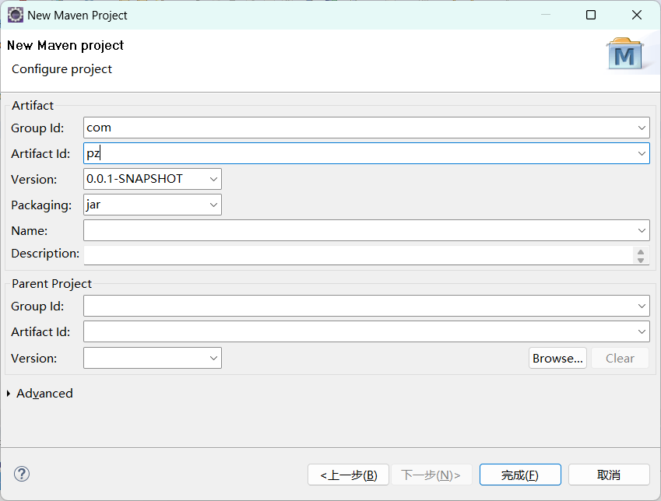Click the 上一步(B) back button
Viewport: 661px width, 501px height.
pyautogui.click(x=348, y=475)
